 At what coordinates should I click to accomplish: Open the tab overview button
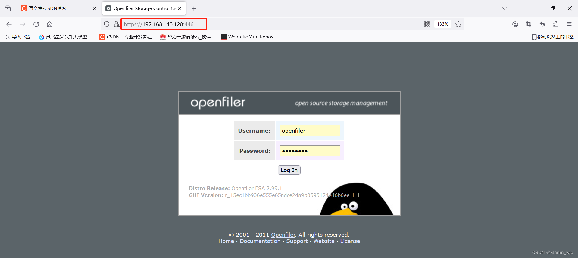(x=8, y=8)
